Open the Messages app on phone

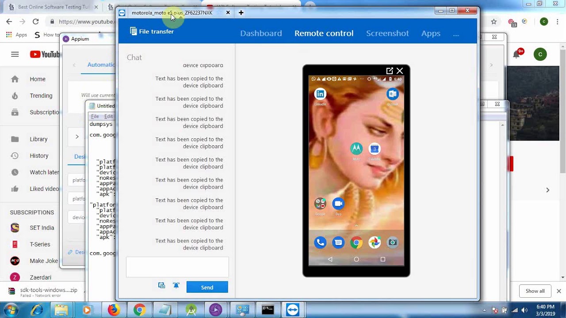click(338, 242)
